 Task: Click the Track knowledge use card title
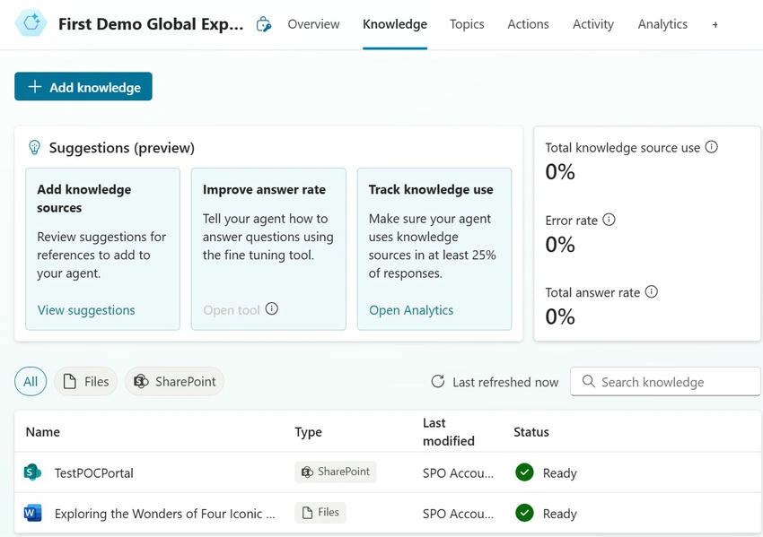click(431, 189)
